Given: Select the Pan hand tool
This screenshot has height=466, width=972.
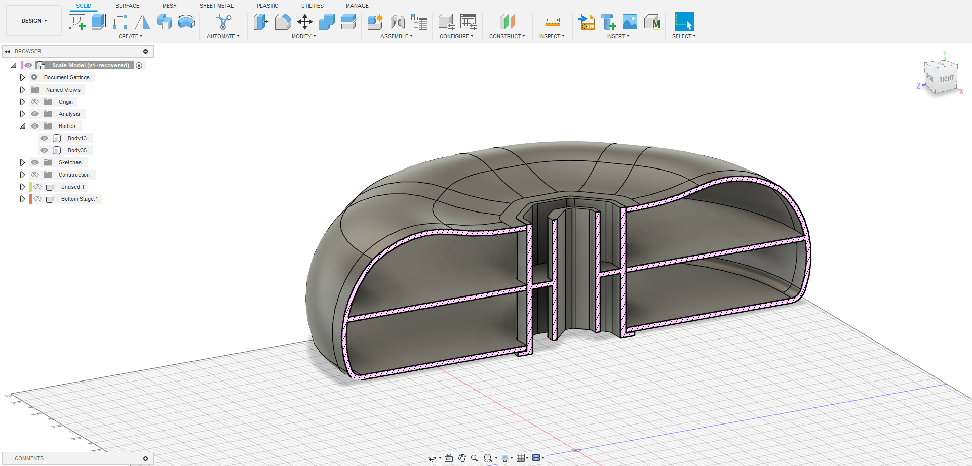Looking at the screenshot, I should (462, 458).
